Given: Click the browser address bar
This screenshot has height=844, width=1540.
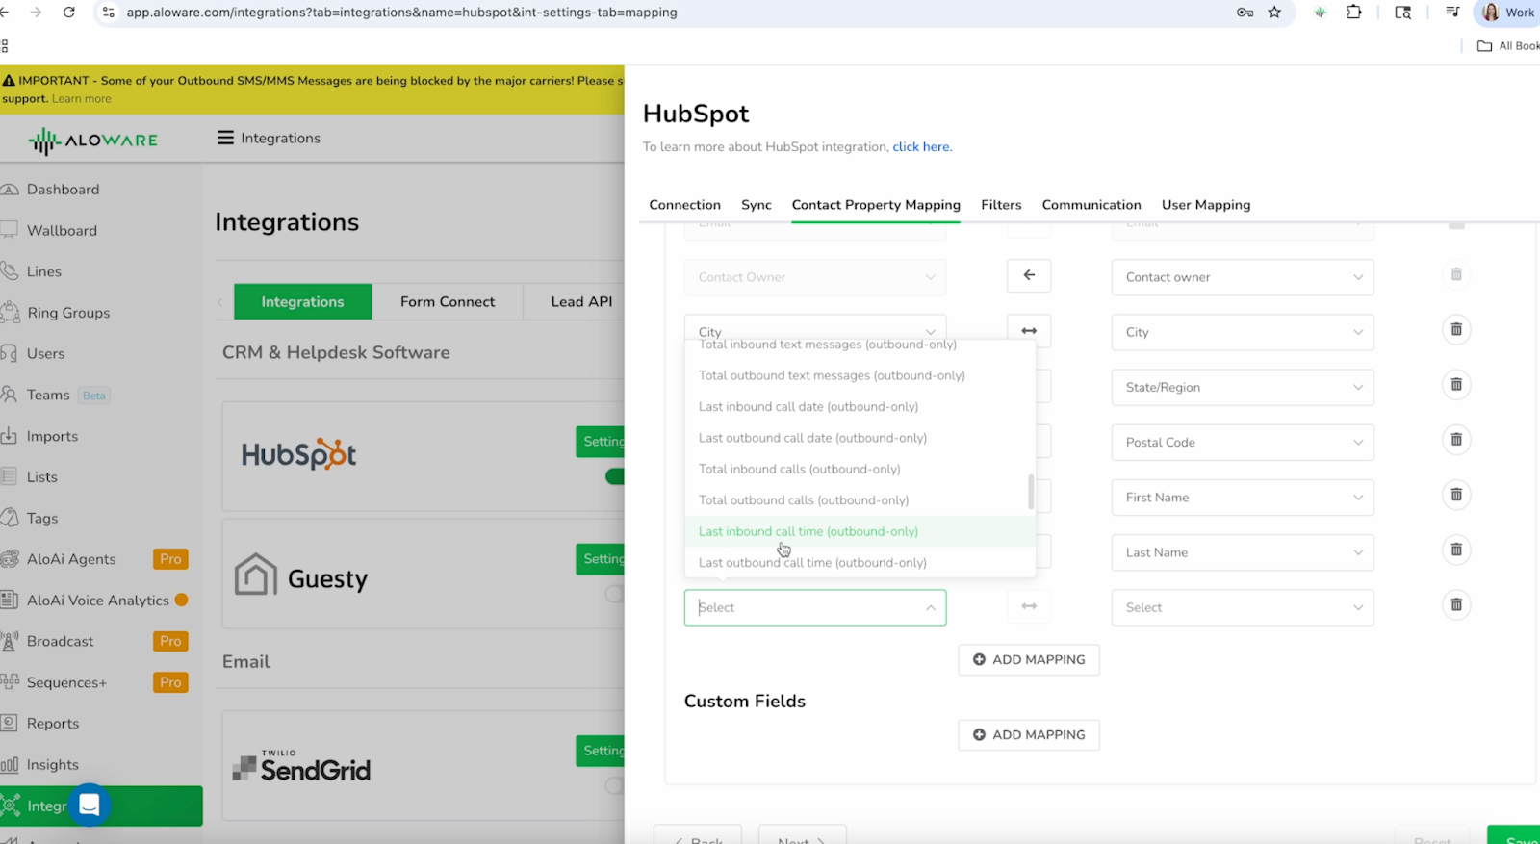Looking at the screenshot, I should pos(664,13).
